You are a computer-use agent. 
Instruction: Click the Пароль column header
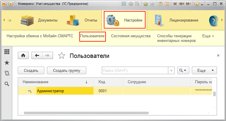tap(201, 82)
